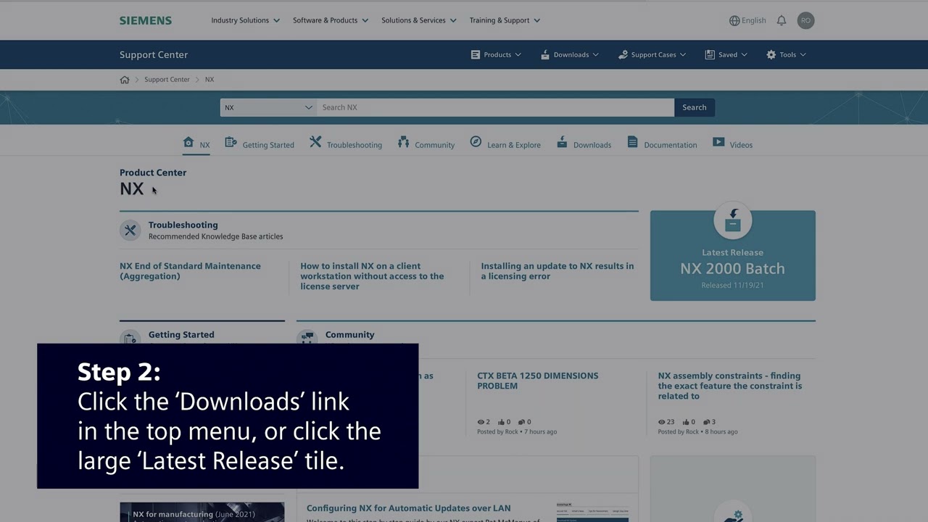Switch to the Community tab
Viewport: 928px width, 522px height.
click(426, 144)
